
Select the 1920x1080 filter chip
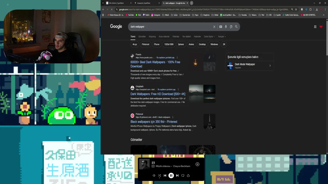coord(169,44)
